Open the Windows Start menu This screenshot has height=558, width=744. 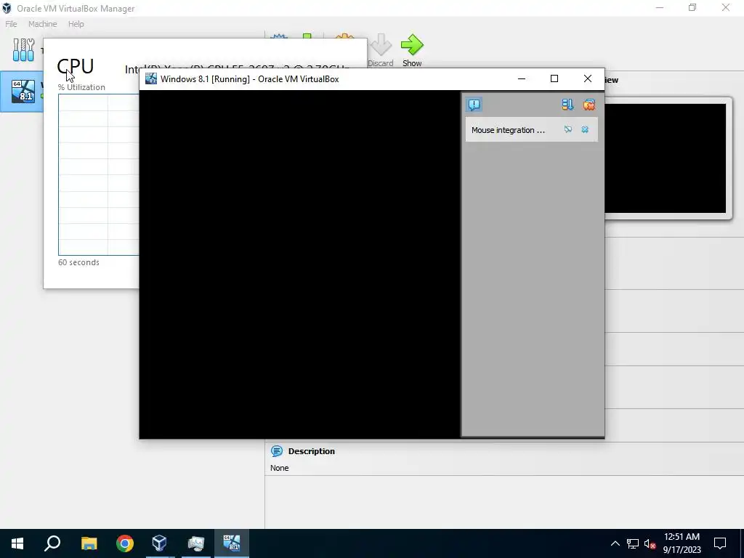tap(17, 543)
